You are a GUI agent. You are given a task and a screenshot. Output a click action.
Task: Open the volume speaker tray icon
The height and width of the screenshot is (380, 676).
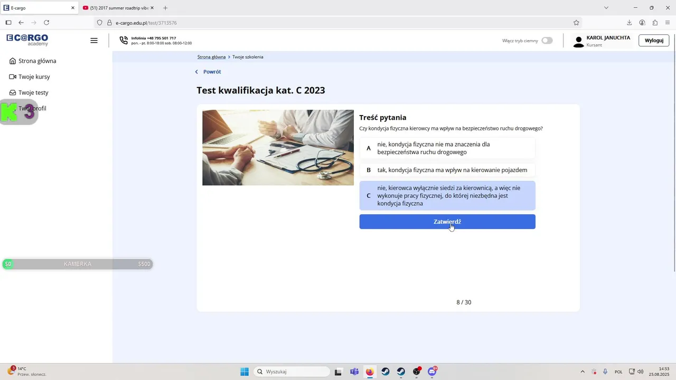click(641, 372)
